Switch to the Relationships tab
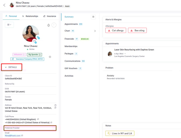Viewport: 181px width, 138px height. click(x=30, y=16)
